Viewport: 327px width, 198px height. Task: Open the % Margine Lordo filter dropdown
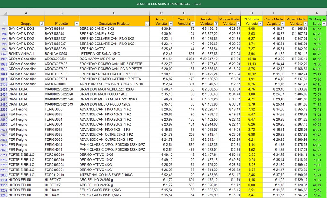(324, 24)
